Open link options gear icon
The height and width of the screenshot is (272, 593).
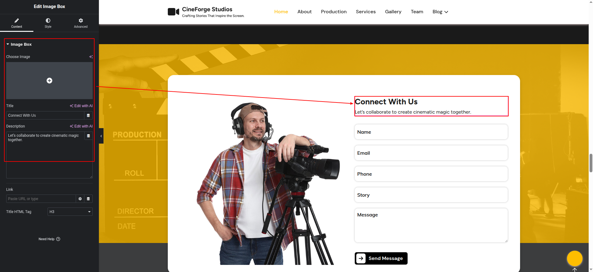(80, 199)
